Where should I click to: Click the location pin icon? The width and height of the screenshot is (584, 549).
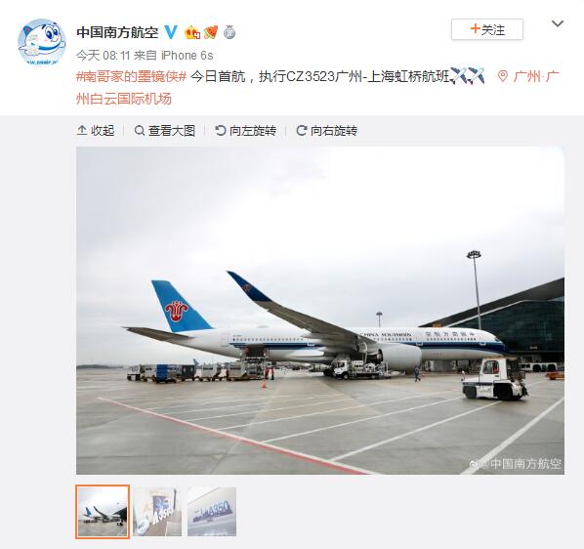503,77
